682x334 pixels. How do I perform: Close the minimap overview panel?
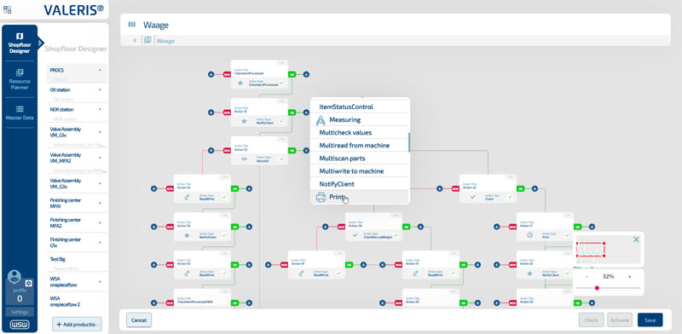(x=636, y=239)
